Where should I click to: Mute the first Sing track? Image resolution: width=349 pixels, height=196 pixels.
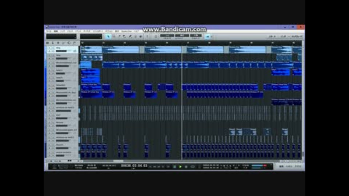[x=49, y=48]
